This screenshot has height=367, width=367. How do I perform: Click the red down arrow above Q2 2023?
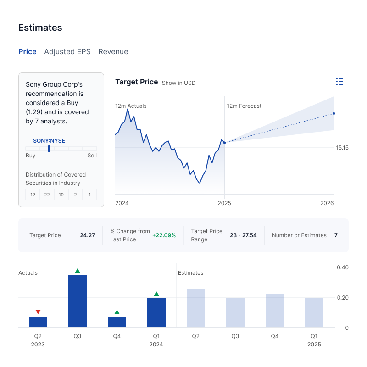[38, 312]
